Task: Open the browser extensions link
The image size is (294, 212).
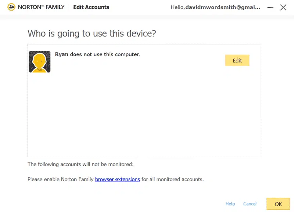Action: [x=116, y=179]
